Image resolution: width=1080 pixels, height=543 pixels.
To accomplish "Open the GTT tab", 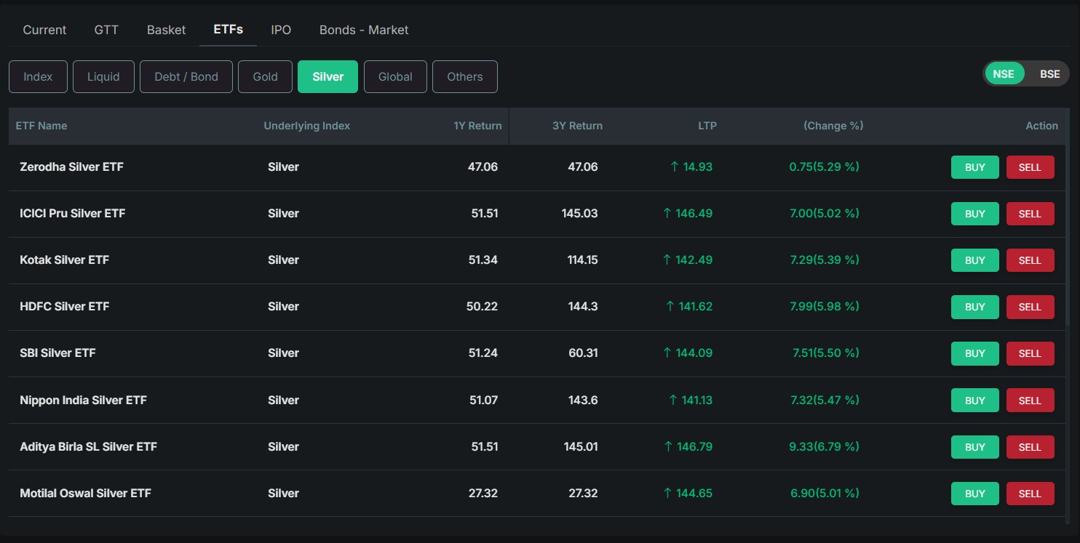I will (106, 30).
